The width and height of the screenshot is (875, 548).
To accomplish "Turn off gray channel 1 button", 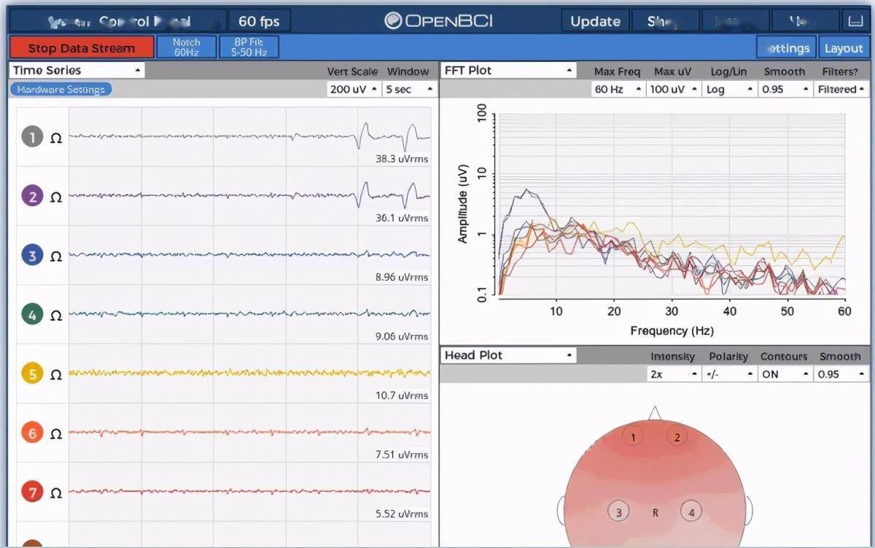I will (x=32, y=137).
